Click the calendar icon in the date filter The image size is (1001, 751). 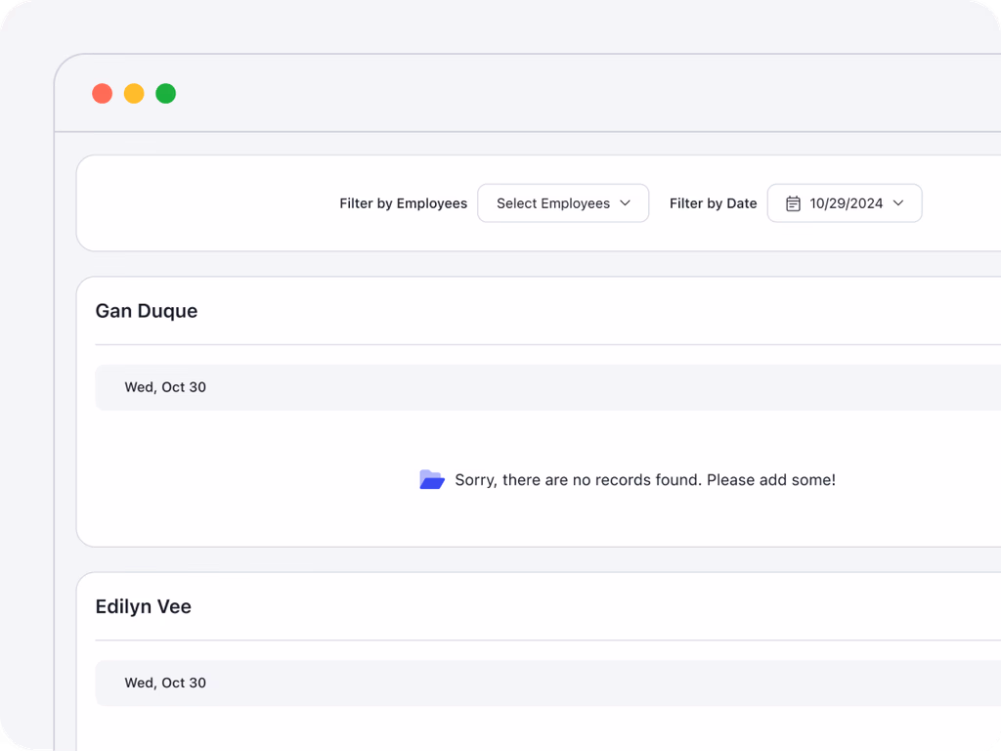click(x=793, y=203)
